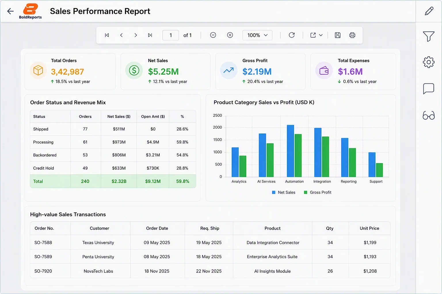
Task: Jump to the first report page
Action: tap(107, 35)
